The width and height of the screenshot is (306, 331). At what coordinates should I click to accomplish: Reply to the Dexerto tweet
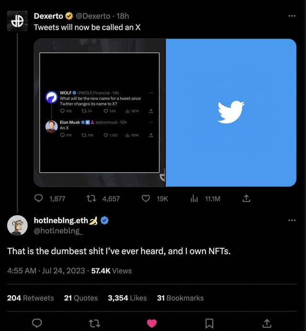click(x=39, y=199)
